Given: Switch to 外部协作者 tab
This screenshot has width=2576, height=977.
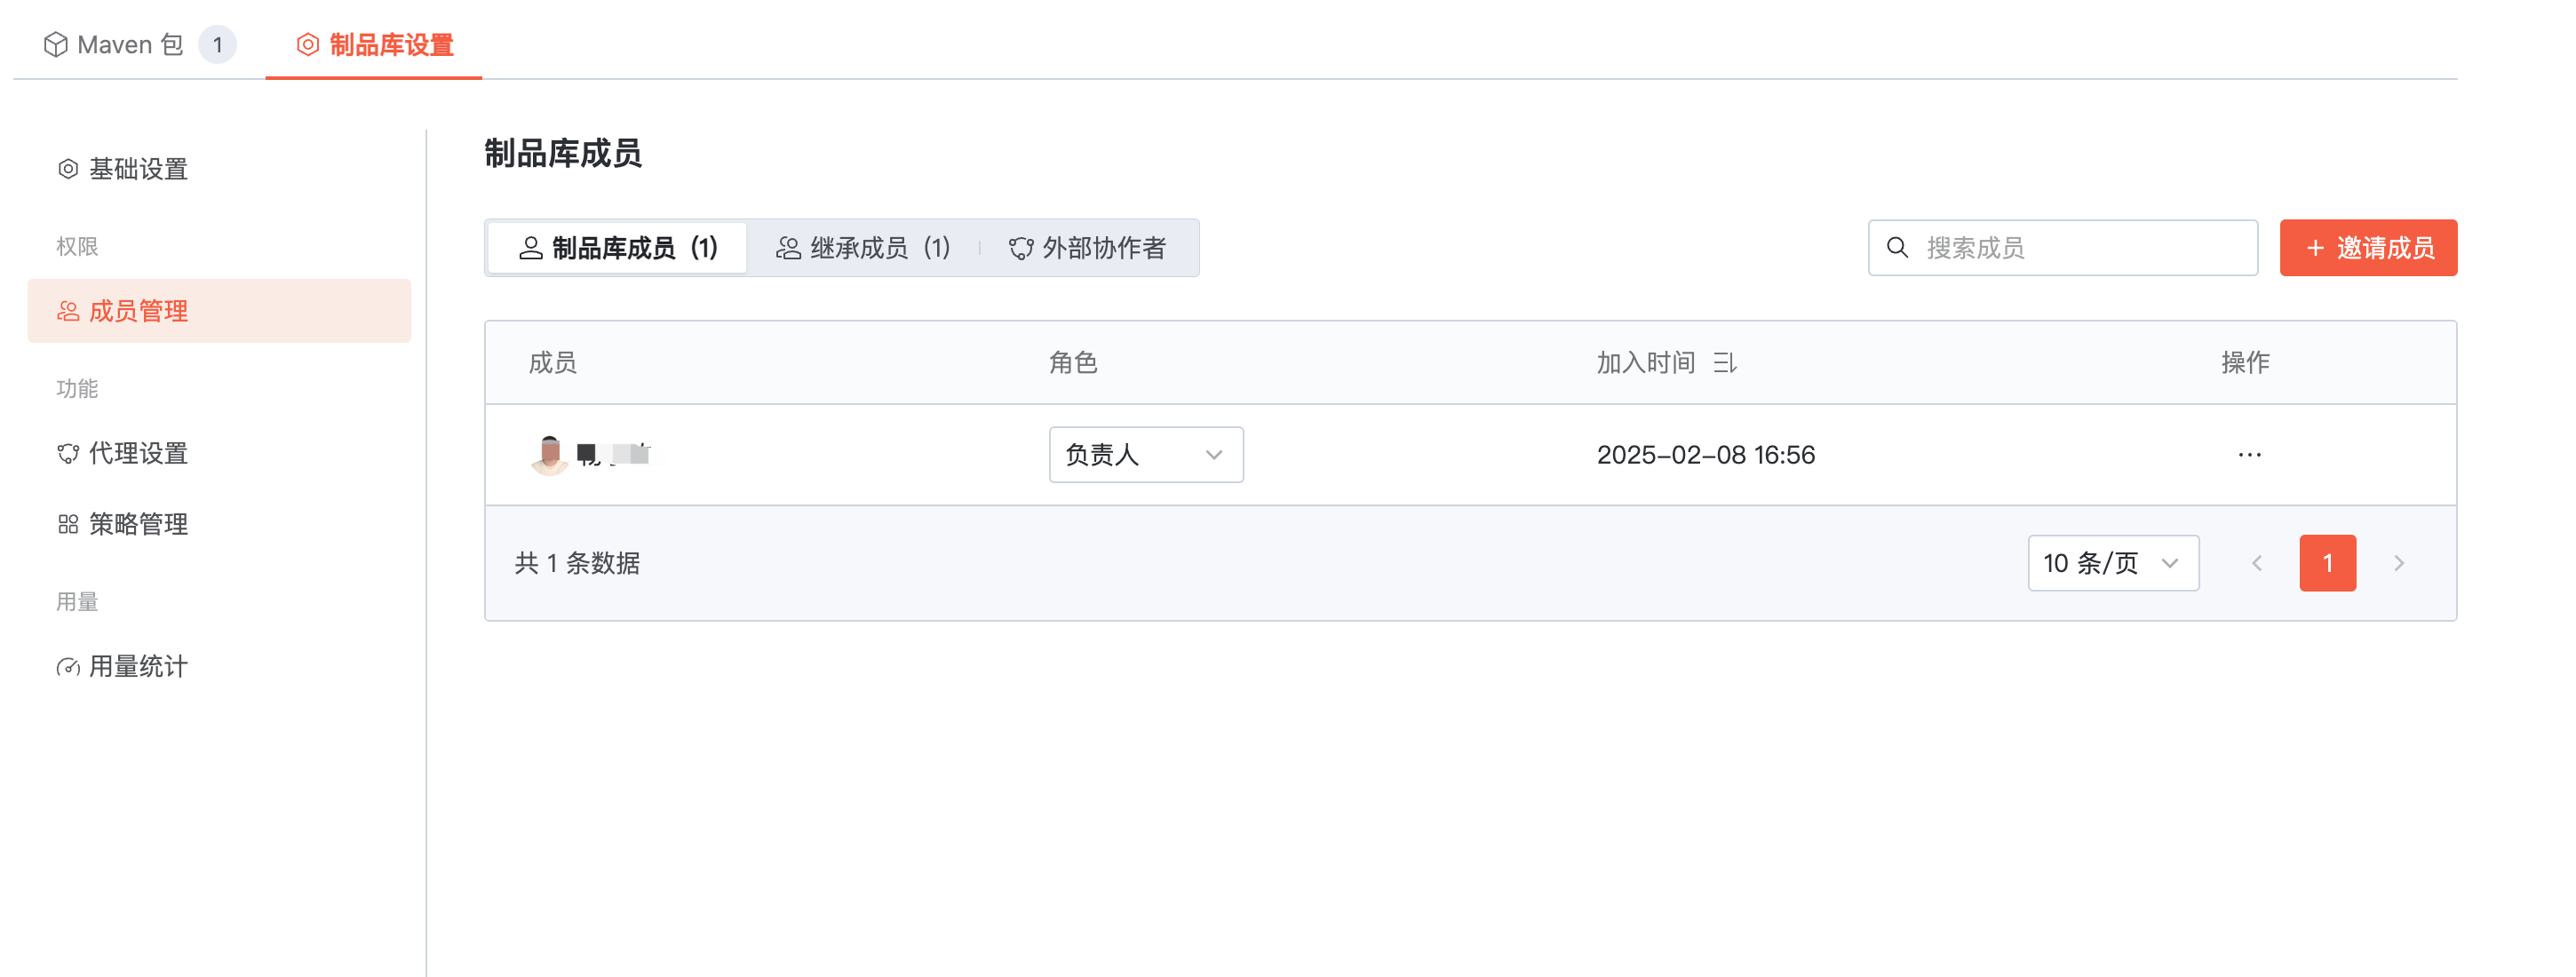Looking at the screenshot, I should pos(1087,248).
